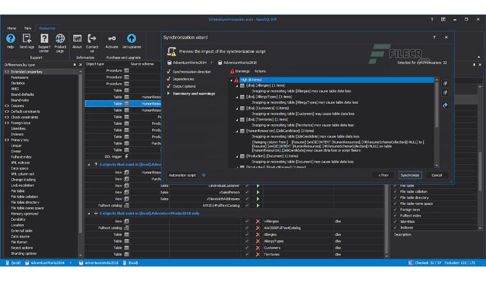The height and width of the screenshot is (281, 486).
Task: Go to the Dependencies wizard step
Action: 183,79
